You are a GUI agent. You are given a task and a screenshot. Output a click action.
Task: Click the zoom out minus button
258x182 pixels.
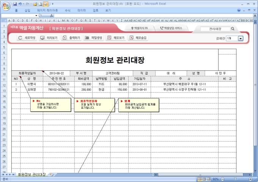click(x=222, y=179)
